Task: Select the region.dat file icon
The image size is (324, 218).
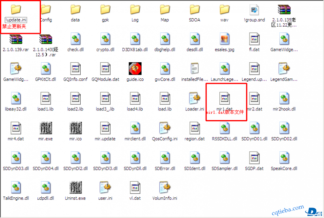Action: pos(195,128)
